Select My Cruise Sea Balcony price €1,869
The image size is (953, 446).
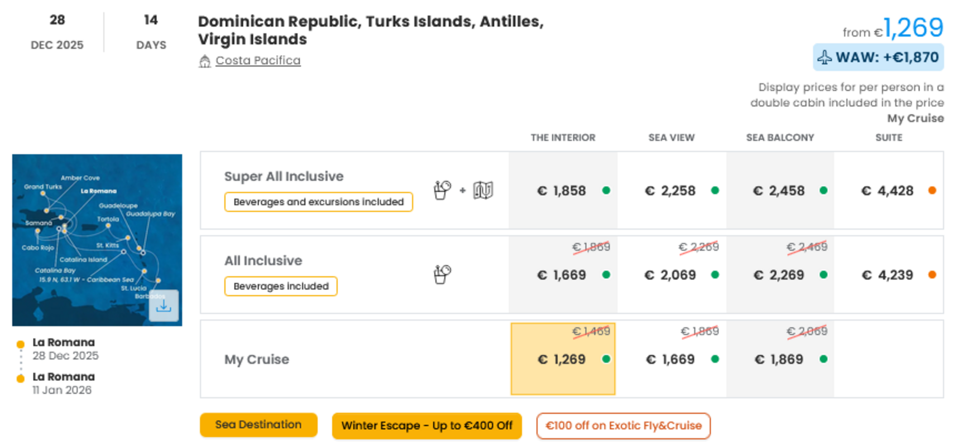(780, 359)
